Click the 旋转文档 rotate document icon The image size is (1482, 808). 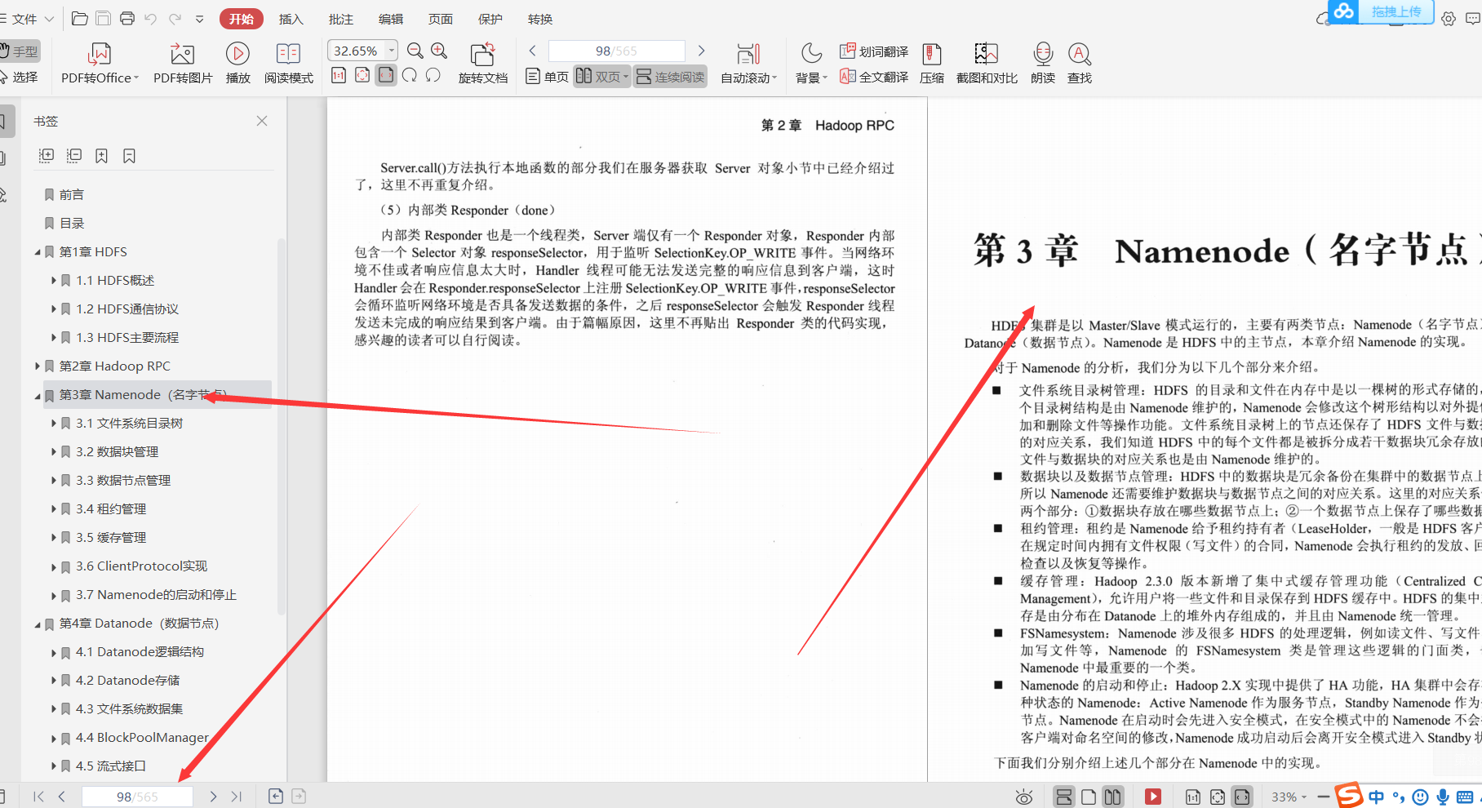coord(482,54)
